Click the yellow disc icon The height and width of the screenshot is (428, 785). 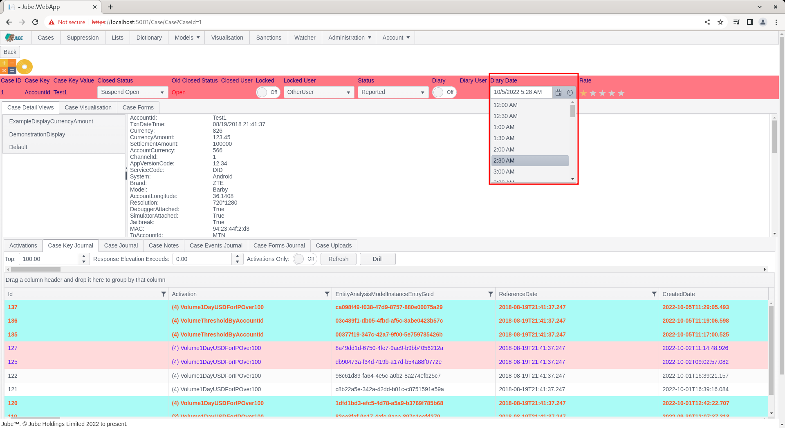pos(25,67)
